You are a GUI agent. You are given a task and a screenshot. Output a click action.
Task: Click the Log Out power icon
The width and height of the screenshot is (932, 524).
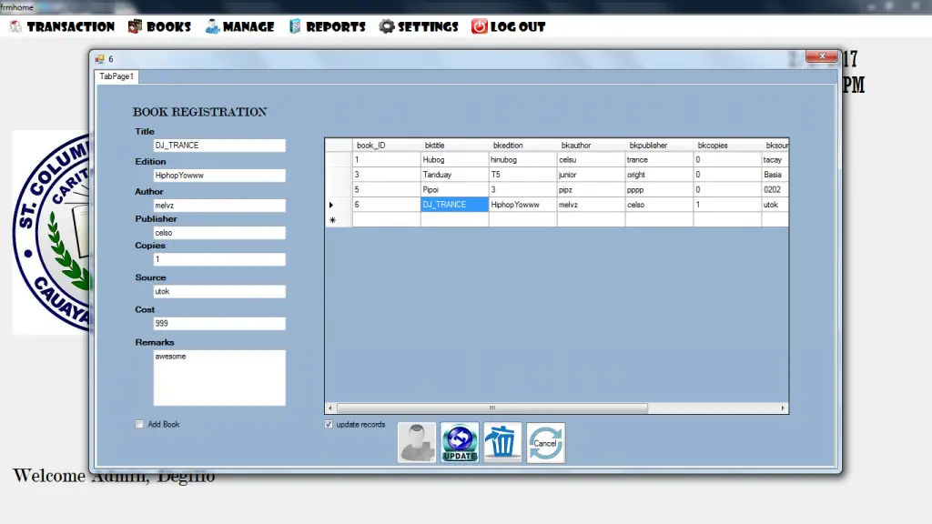click(x=479, y=26)
